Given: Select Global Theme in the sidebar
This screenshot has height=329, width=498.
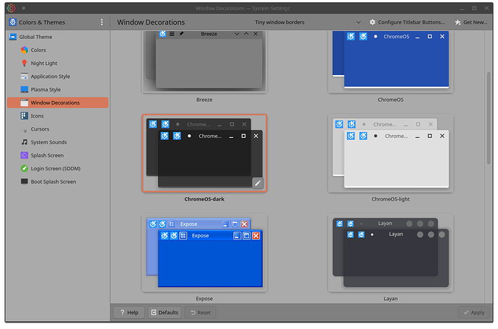Looking at the screenshot, I should click(x=36, y=37).
